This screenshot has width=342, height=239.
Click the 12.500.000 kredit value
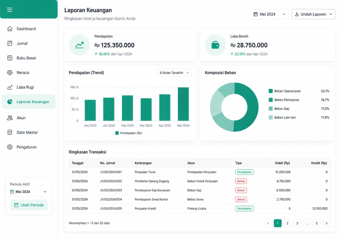click(320, 208)
